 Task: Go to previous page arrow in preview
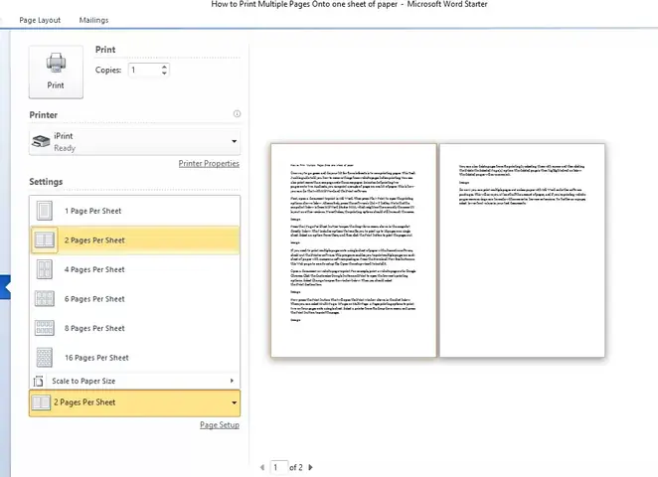[x=262, y=467]
